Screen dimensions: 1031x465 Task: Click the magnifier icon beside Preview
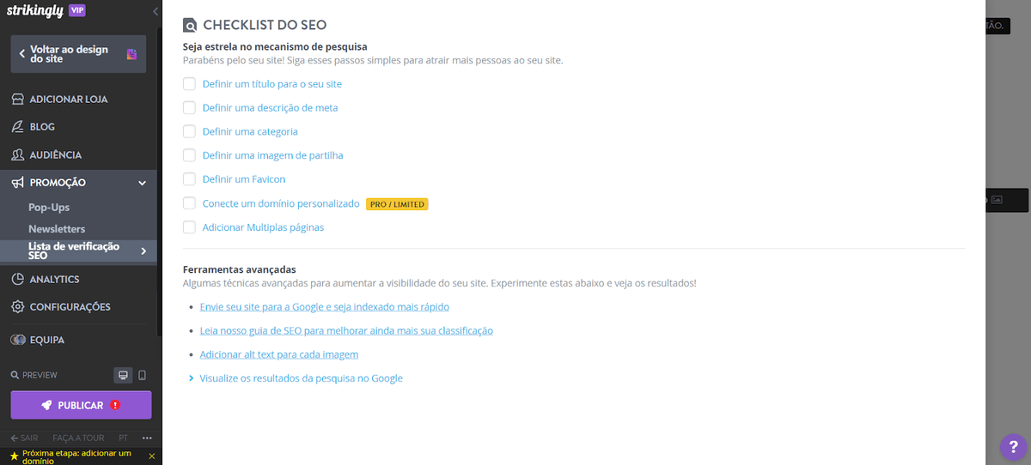tap(15, 375)
